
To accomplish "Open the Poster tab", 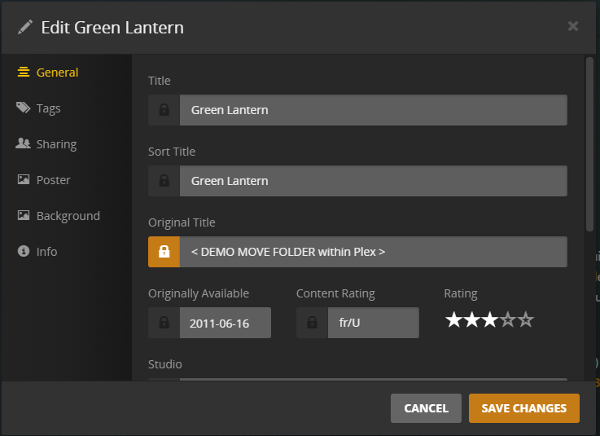I will pos(44,179).
